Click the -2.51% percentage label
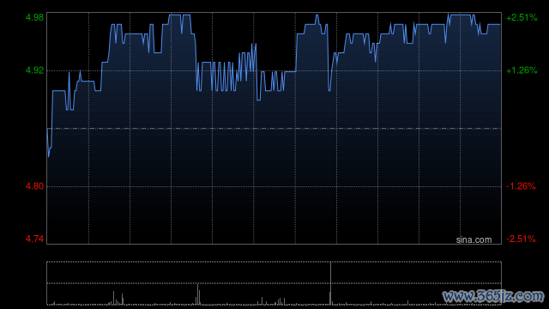This screenshot has width=549, height=309. point(521,239)
